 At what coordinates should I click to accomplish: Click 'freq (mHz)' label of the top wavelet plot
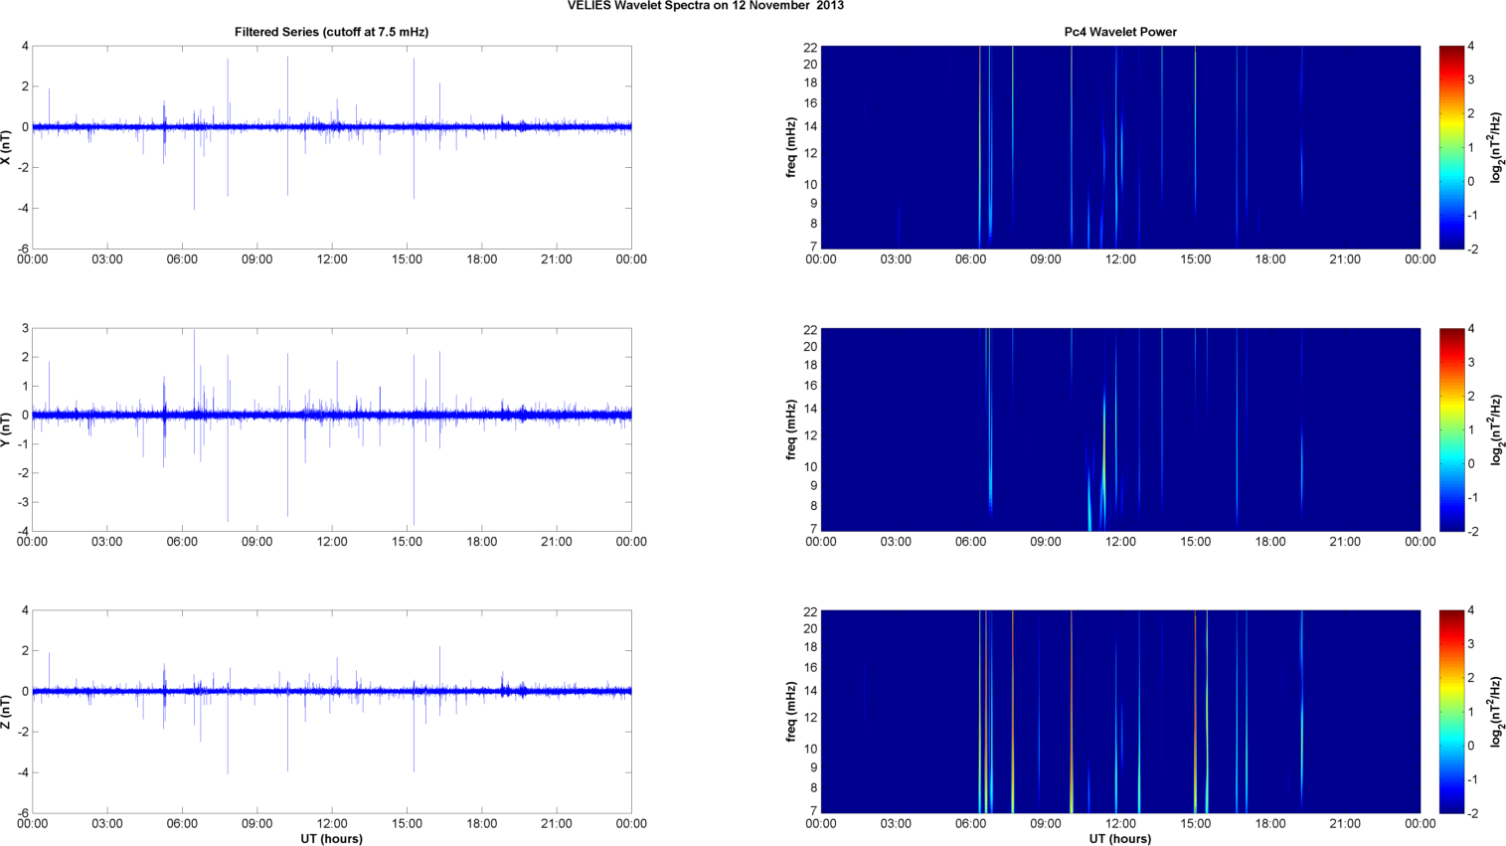click(791, 147)
